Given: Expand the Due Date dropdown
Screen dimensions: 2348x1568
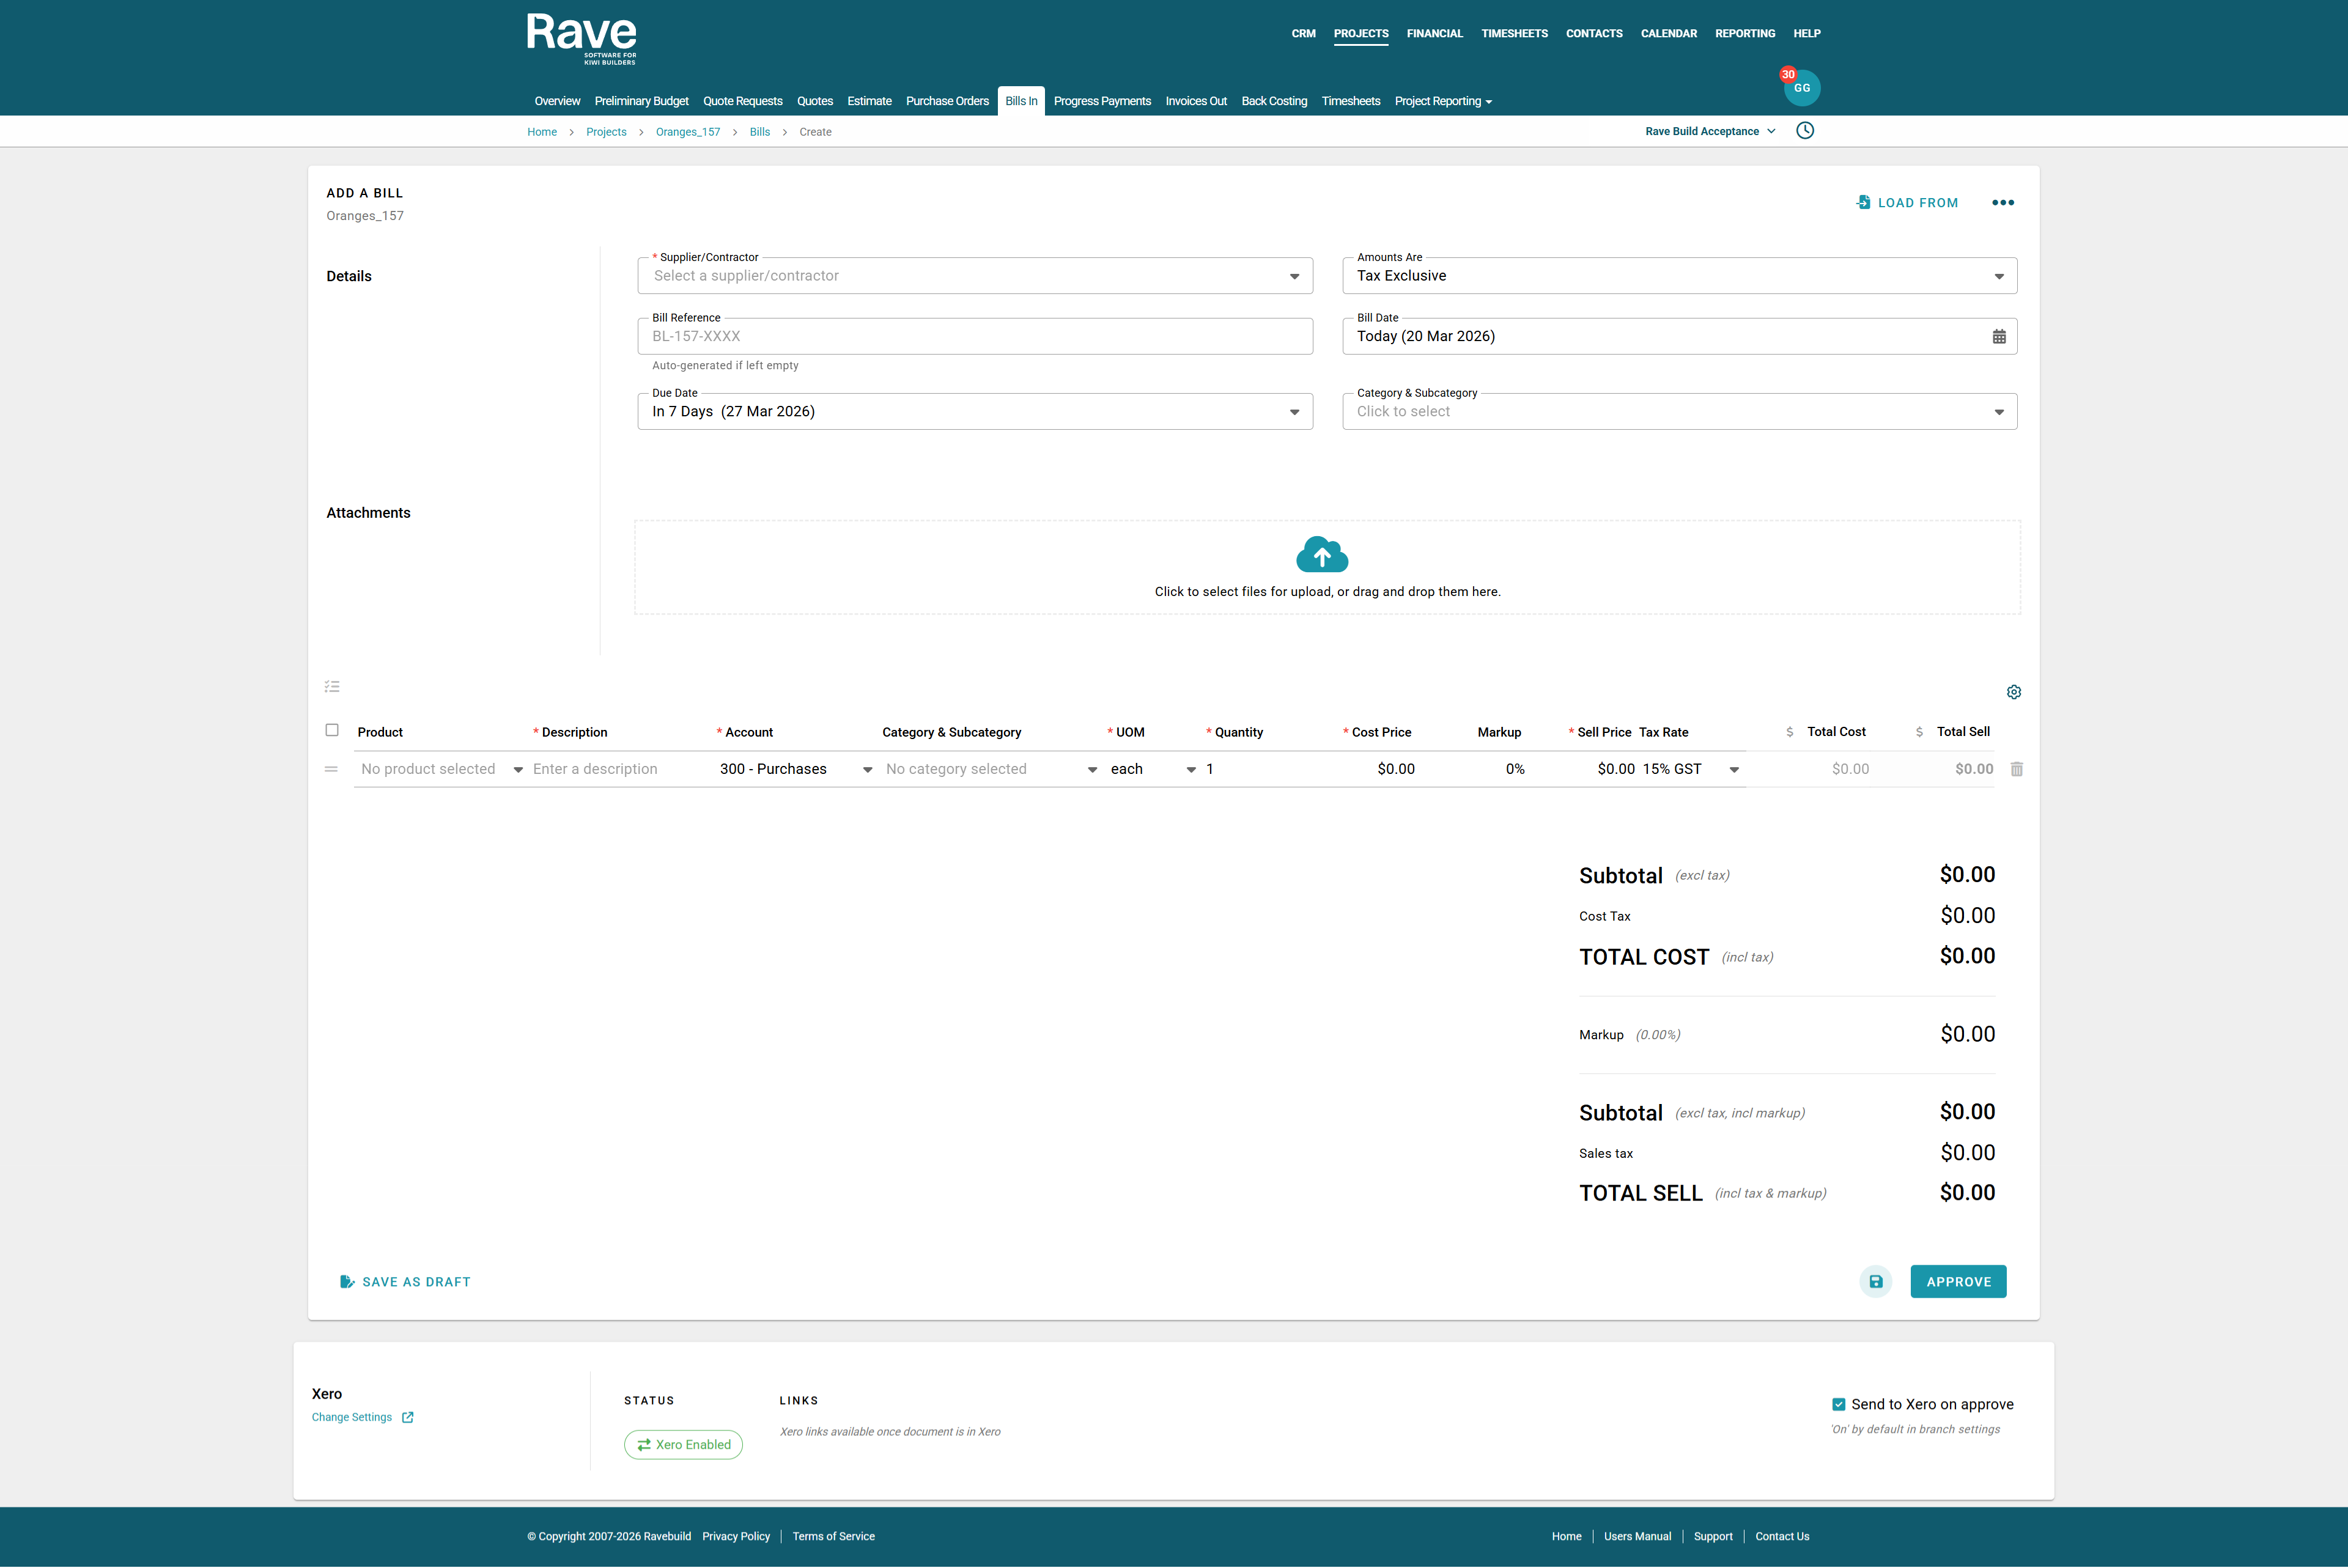Looking at the screenshot, I should point(975,412).
